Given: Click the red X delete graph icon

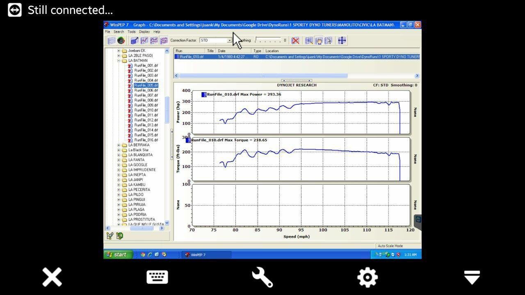Looking at the screenshot, I should pos(295,41).
